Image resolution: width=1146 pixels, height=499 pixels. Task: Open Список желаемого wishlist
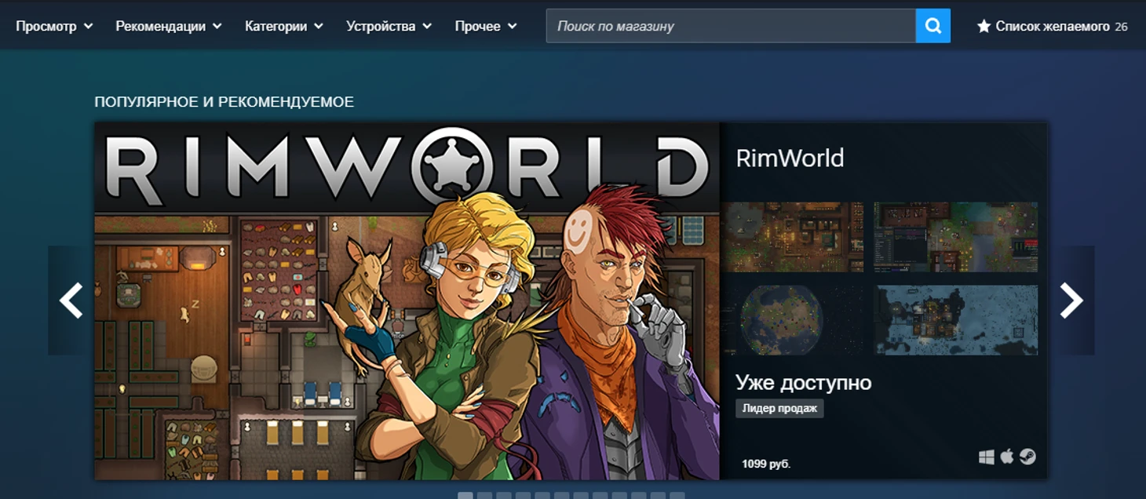[x=1052, y=26]
